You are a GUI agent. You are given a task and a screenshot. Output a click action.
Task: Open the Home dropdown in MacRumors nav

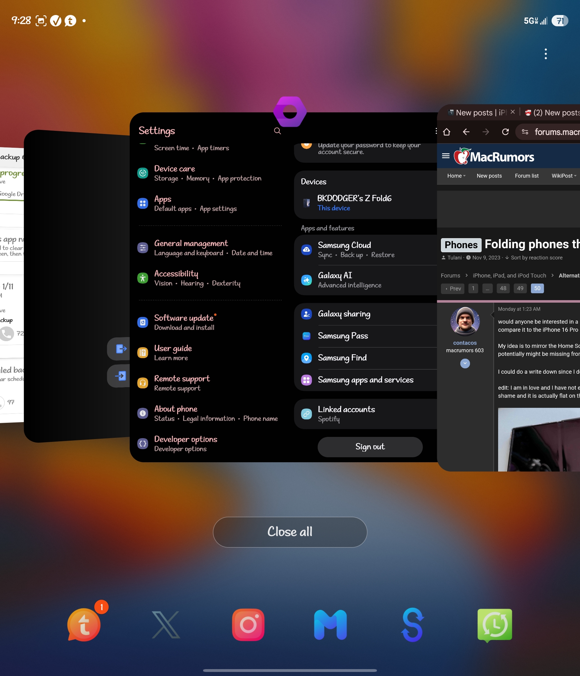click(456, 176)
